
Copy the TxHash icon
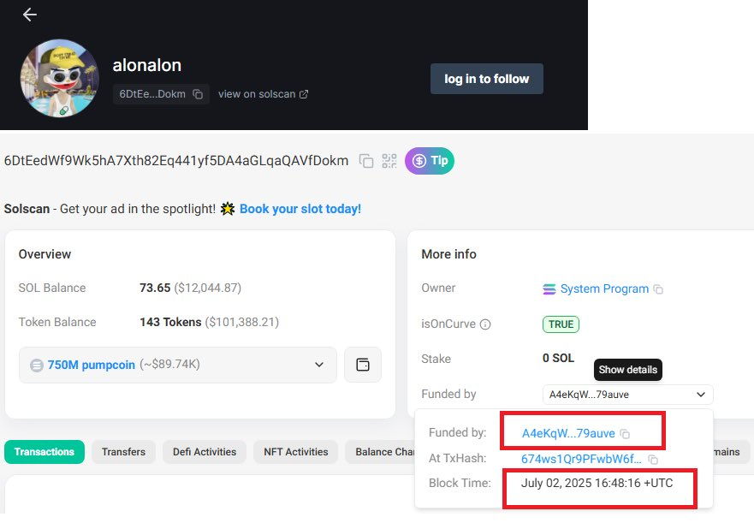(x=653, y=460)
